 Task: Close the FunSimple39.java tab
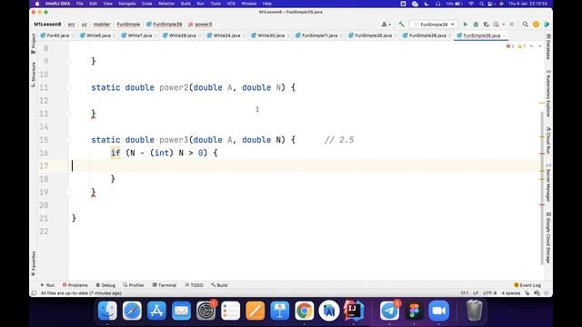pyautogui.click(x=505, y=35)
